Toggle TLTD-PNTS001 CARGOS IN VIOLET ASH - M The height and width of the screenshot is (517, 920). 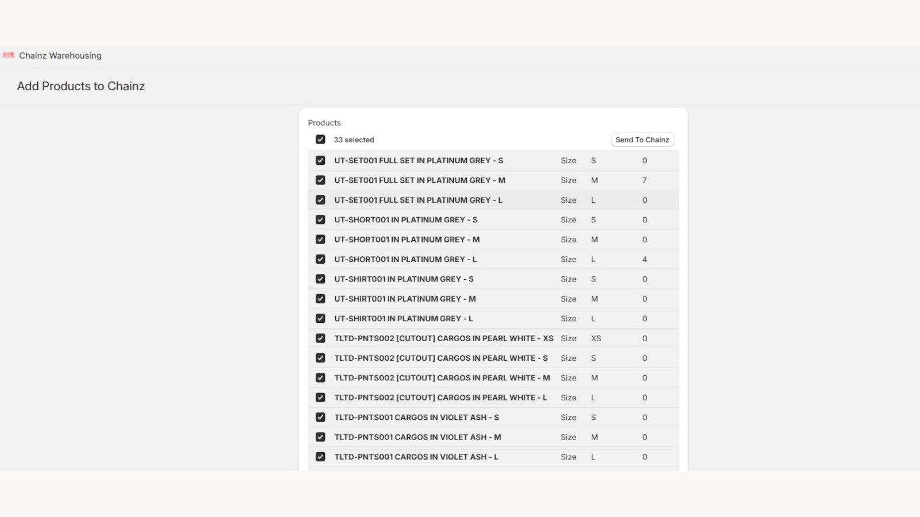(320, 437)
